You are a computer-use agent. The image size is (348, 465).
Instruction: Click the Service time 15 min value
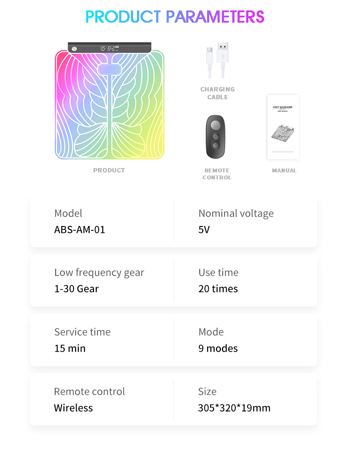tap(70, 348)
